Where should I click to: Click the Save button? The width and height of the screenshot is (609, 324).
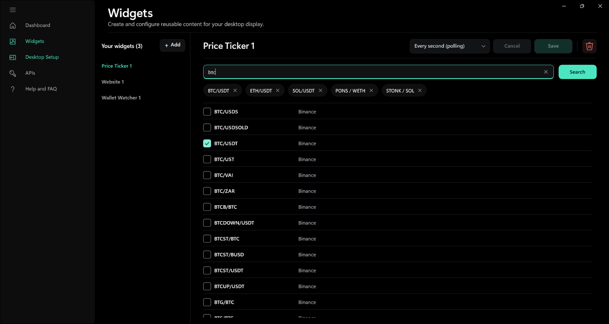(x=553, y=46)
